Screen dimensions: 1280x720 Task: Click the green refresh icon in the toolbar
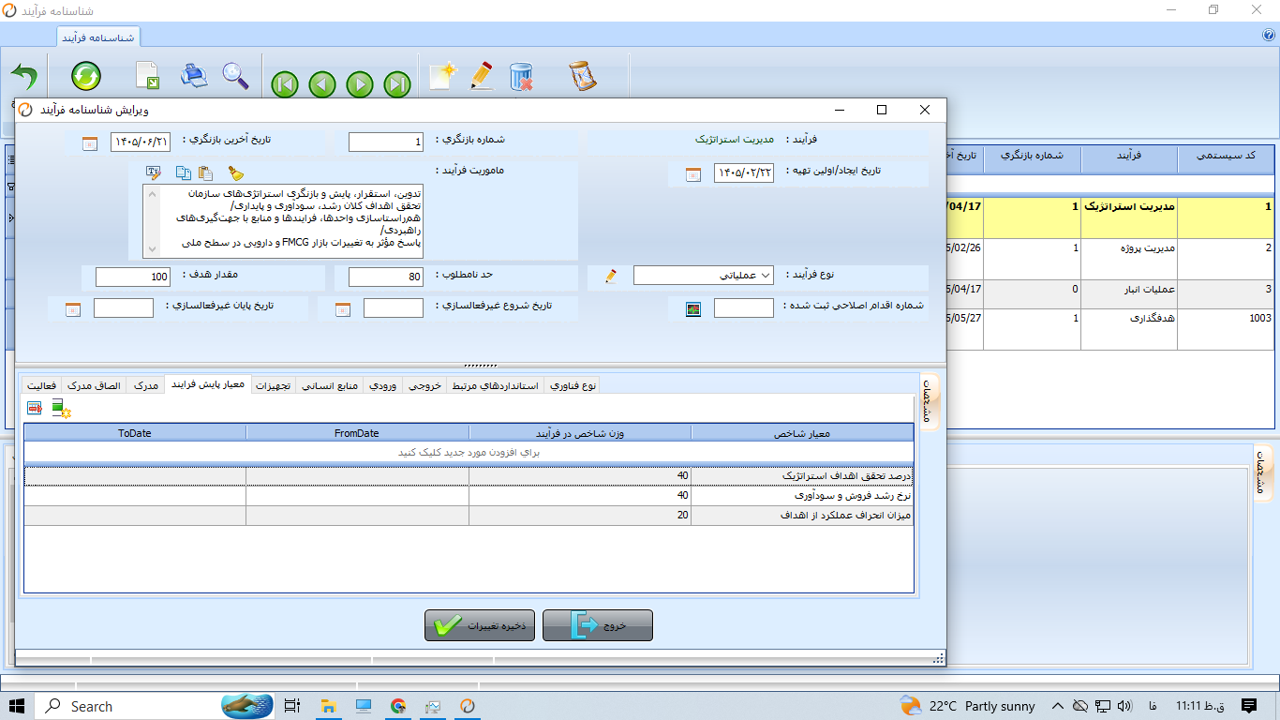[x=86, y=76]
